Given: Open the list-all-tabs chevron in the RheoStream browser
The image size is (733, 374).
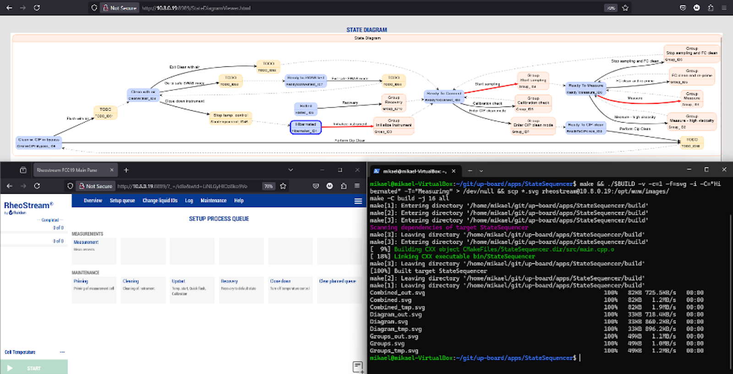Looking at the screenshot, I should click(x=290, y=170).
